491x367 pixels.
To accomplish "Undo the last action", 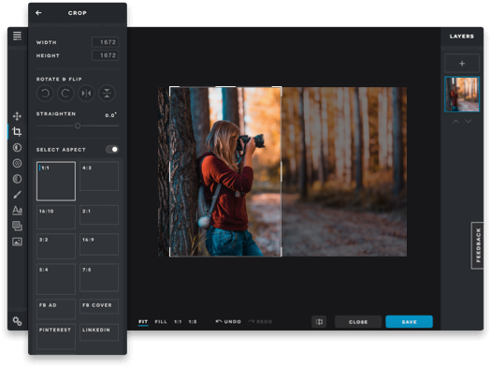I will point(228,321).
